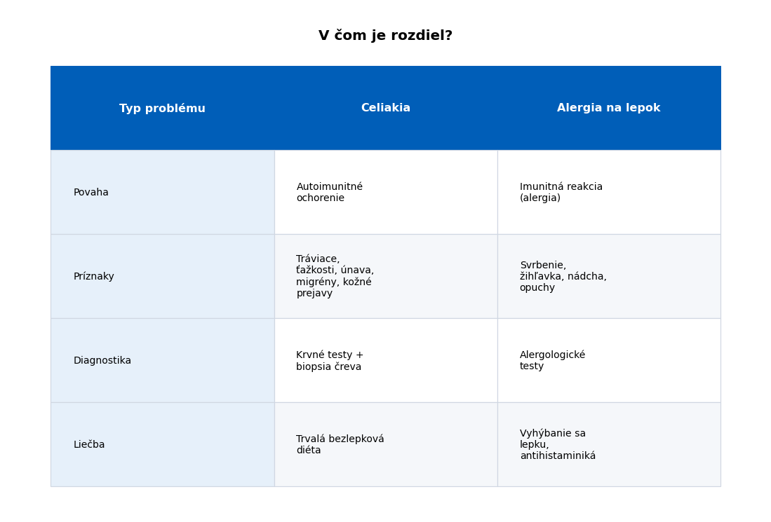Select the 'Krvné testy + biopsia čreva' cell
The height and width of the screenshot is (522, 771).
pos(385,361)
